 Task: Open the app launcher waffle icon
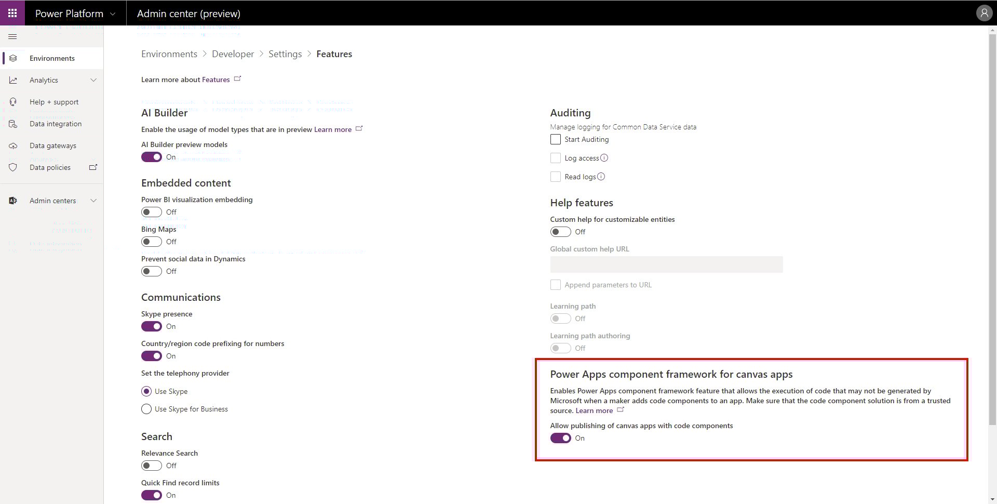point(12,12)
